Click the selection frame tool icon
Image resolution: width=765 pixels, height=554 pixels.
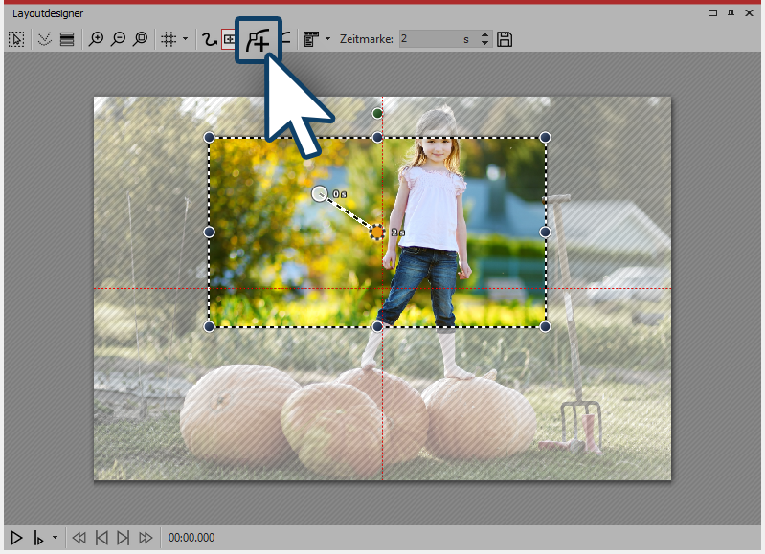(16, 39)
